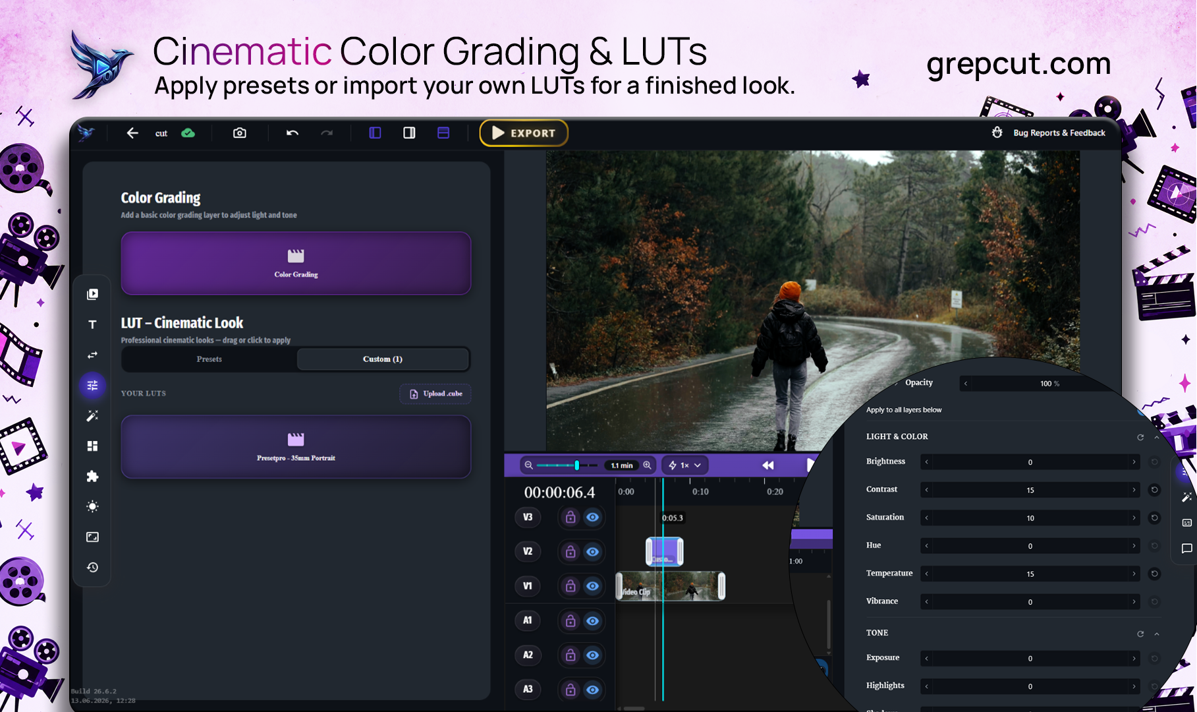Toggle the right panel layout icon
The height and width of the screenshot is (712, 1197).
[409, 133]
